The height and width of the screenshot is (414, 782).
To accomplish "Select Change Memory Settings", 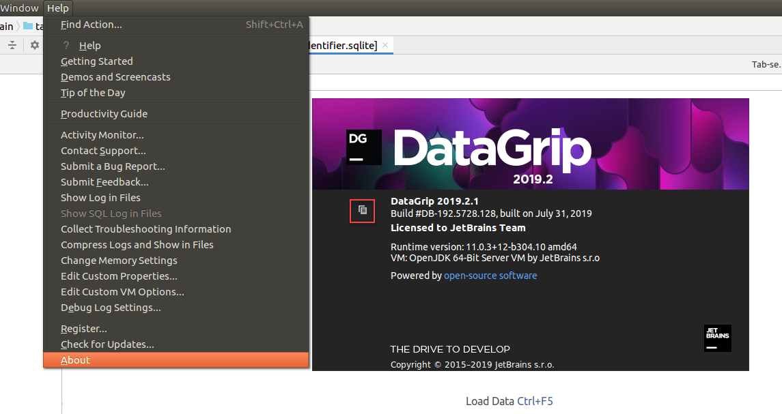I will (x=118, y=260).
